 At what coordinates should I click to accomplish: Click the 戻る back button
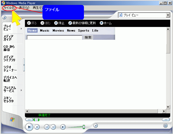coord(32,23)
